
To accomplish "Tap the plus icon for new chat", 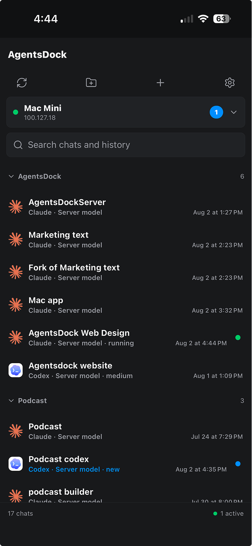I will pyautogui.click(x=160, y=82).
